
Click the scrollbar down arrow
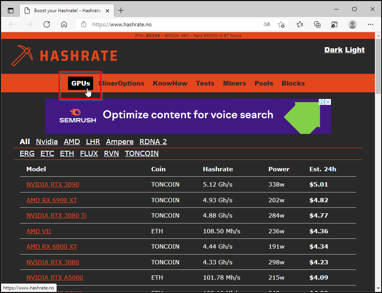click(x=378, y=289)
